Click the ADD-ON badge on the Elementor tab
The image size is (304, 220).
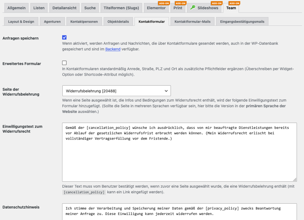(164, 3)
